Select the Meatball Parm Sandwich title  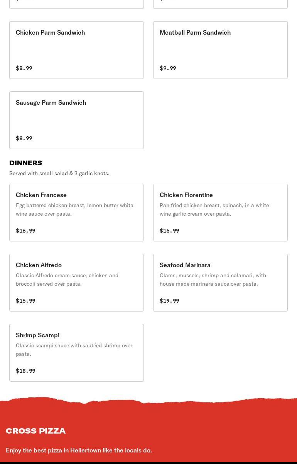(x=195, y=33)
